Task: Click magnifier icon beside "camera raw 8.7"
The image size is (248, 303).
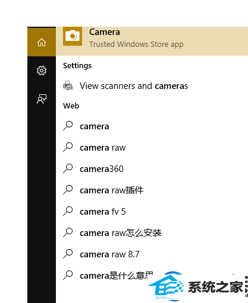Action: point(68,254)
